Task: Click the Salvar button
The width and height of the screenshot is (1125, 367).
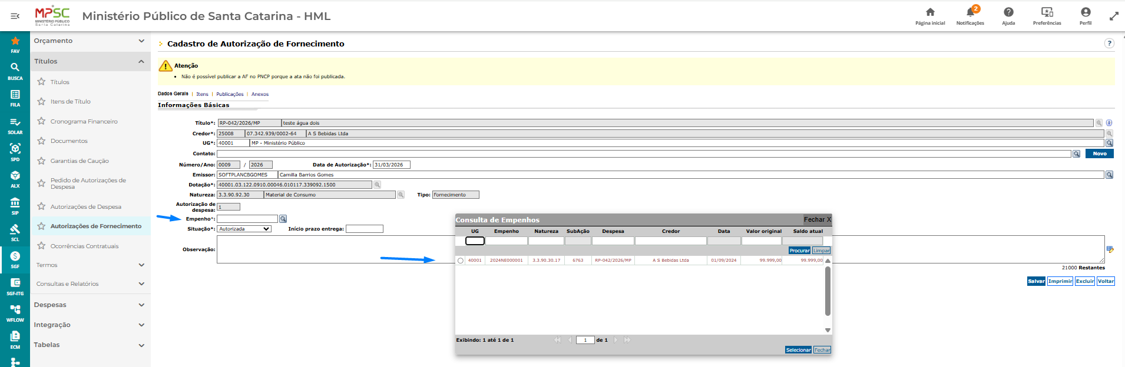Action: pyautogui.click(x=1036, y=281)
